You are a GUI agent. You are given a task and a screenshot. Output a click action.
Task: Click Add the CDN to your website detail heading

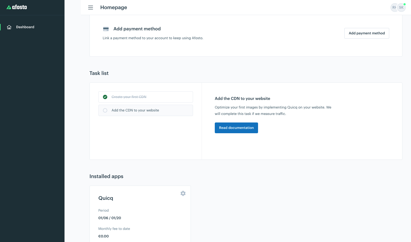[x=242, y=99]
